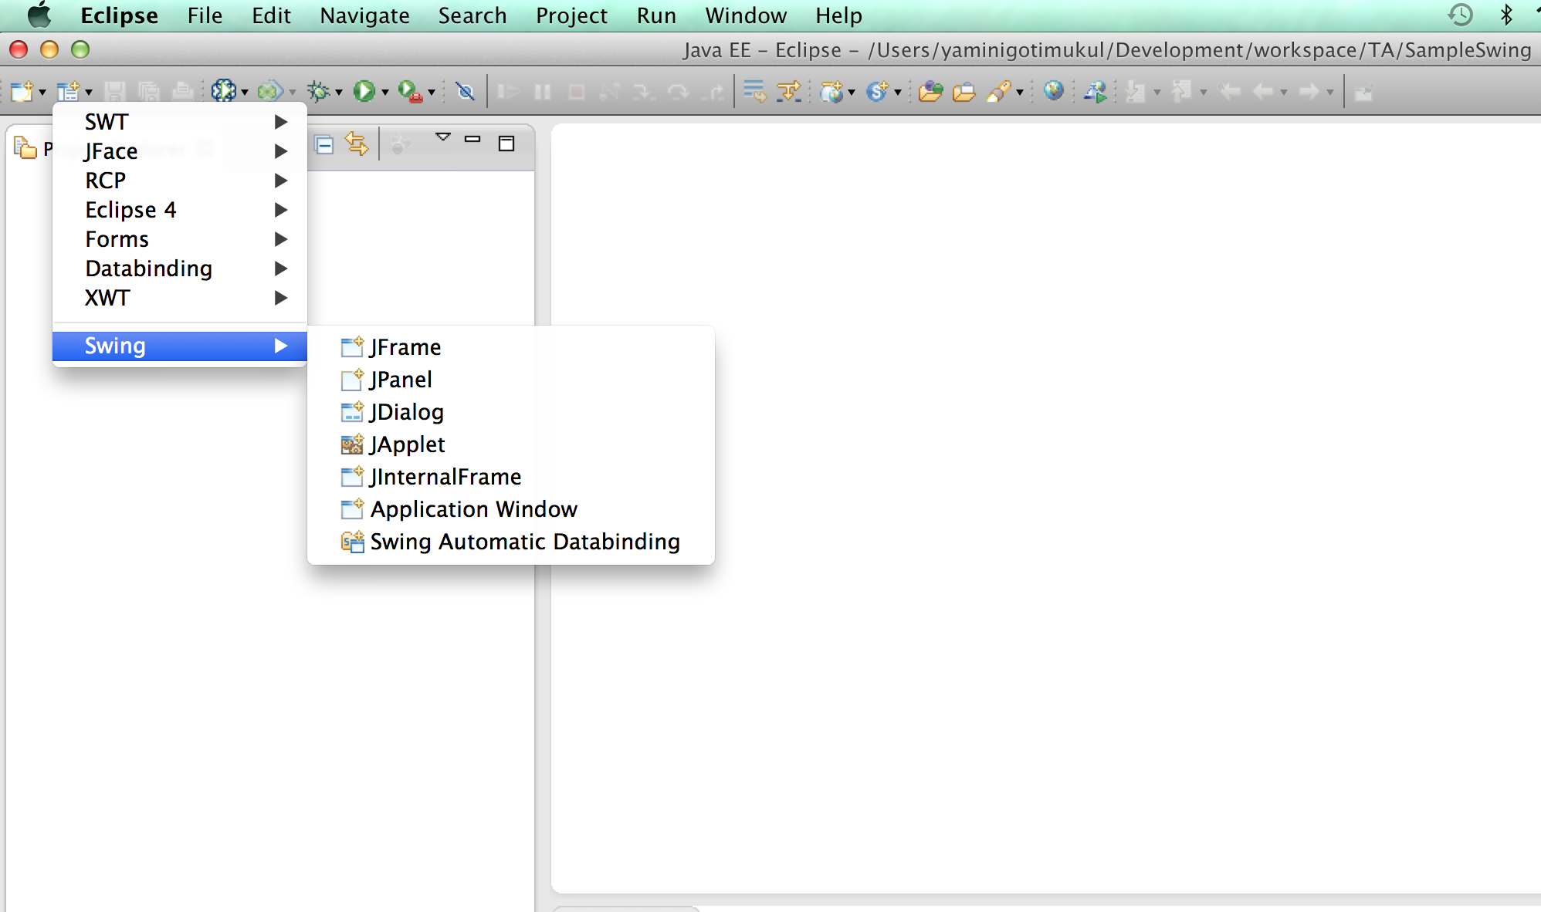Select the Application Window option

click(x=473, y=509)
